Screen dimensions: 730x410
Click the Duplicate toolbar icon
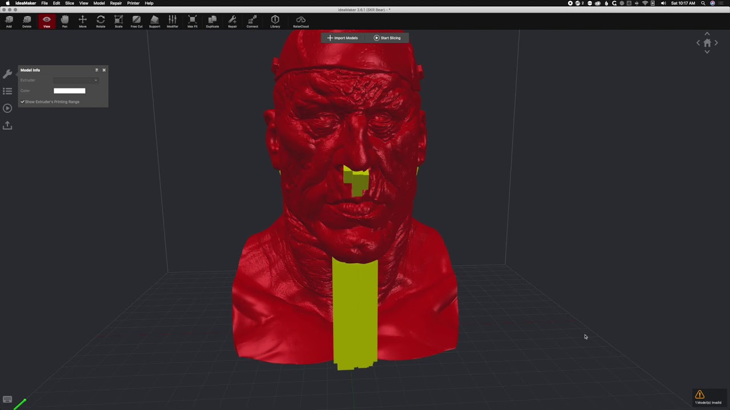[x=212, y=22]
